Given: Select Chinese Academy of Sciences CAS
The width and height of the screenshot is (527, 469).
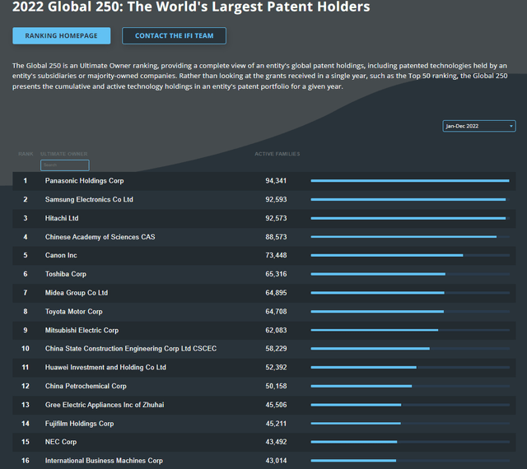Looking at the screenshot, I should tap(100, 237).
